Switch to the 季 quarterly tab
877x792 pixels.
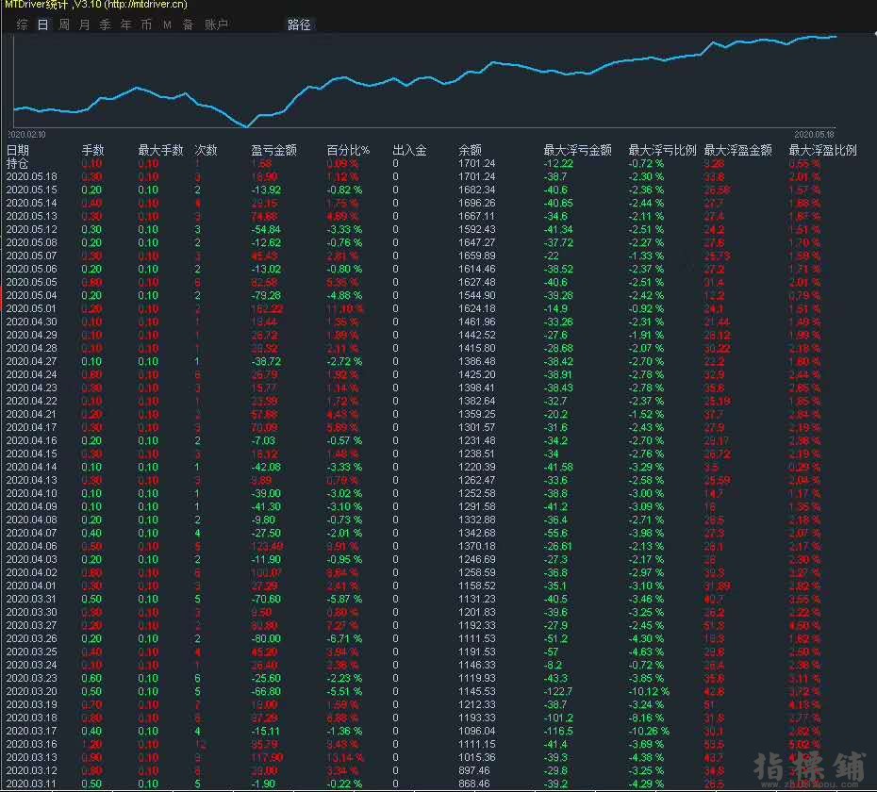pyautogui.click(x=106, y=25)
